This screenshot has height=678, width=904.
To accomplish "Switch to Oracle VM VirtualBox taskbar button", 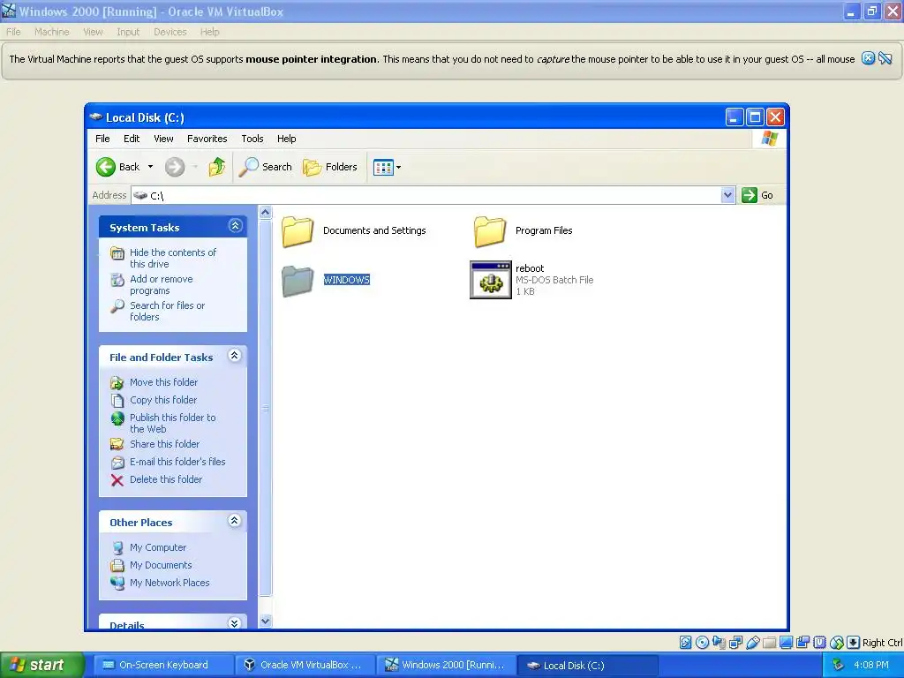I will 304,666.
